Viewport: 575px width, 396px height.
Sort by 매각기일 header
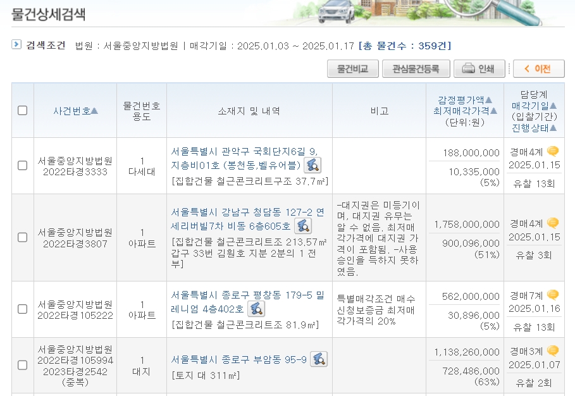(534, 106)
